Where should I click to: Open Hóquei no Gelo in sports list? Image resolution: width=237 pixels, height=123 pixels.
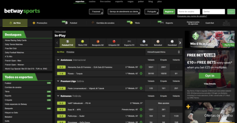[27, 112]
